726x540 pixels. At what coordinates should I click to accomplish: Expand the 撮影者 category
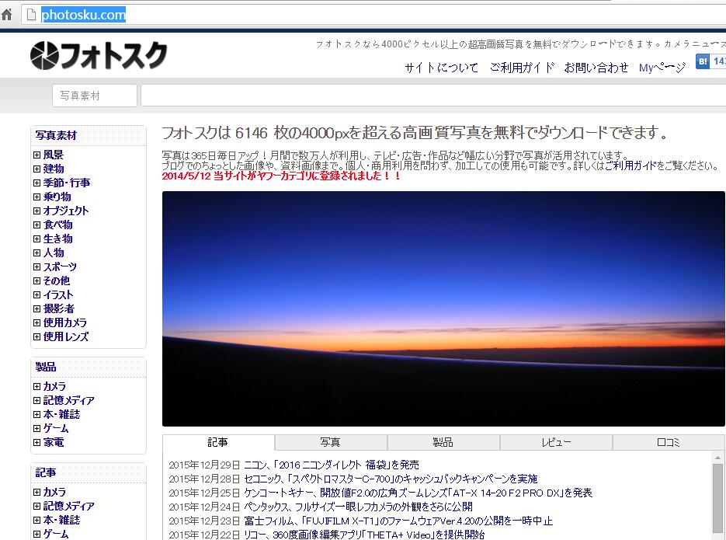click(x=37, y=308)
